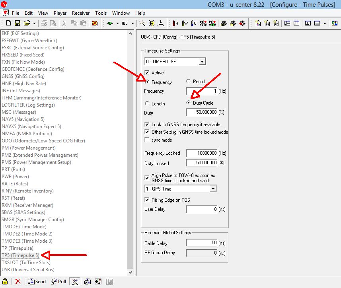Open the File menu
Screen dimensions: 341x288
click(16, 13)
